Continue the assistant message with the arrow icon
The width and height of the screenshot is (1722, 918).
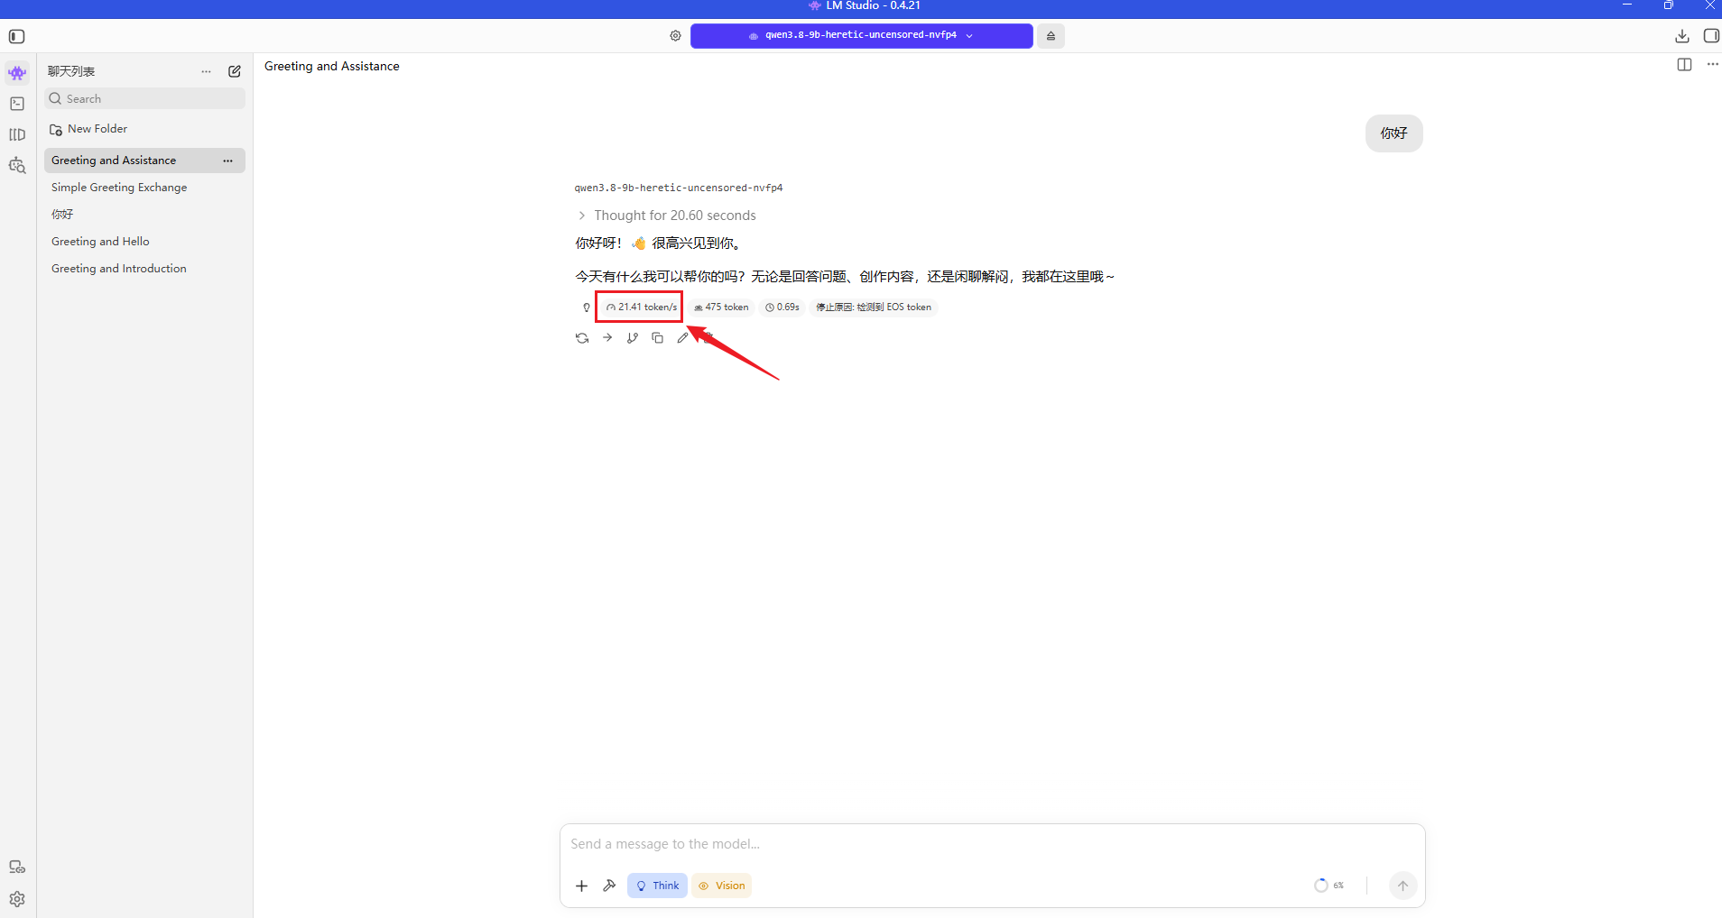(x=607, y=338)
